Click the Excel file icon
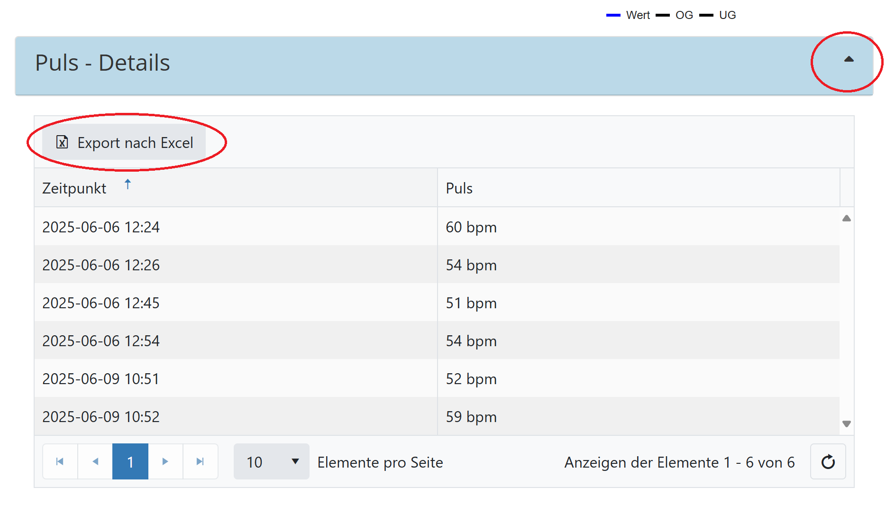Screen dimensions: 886x506 click(62, 142)
